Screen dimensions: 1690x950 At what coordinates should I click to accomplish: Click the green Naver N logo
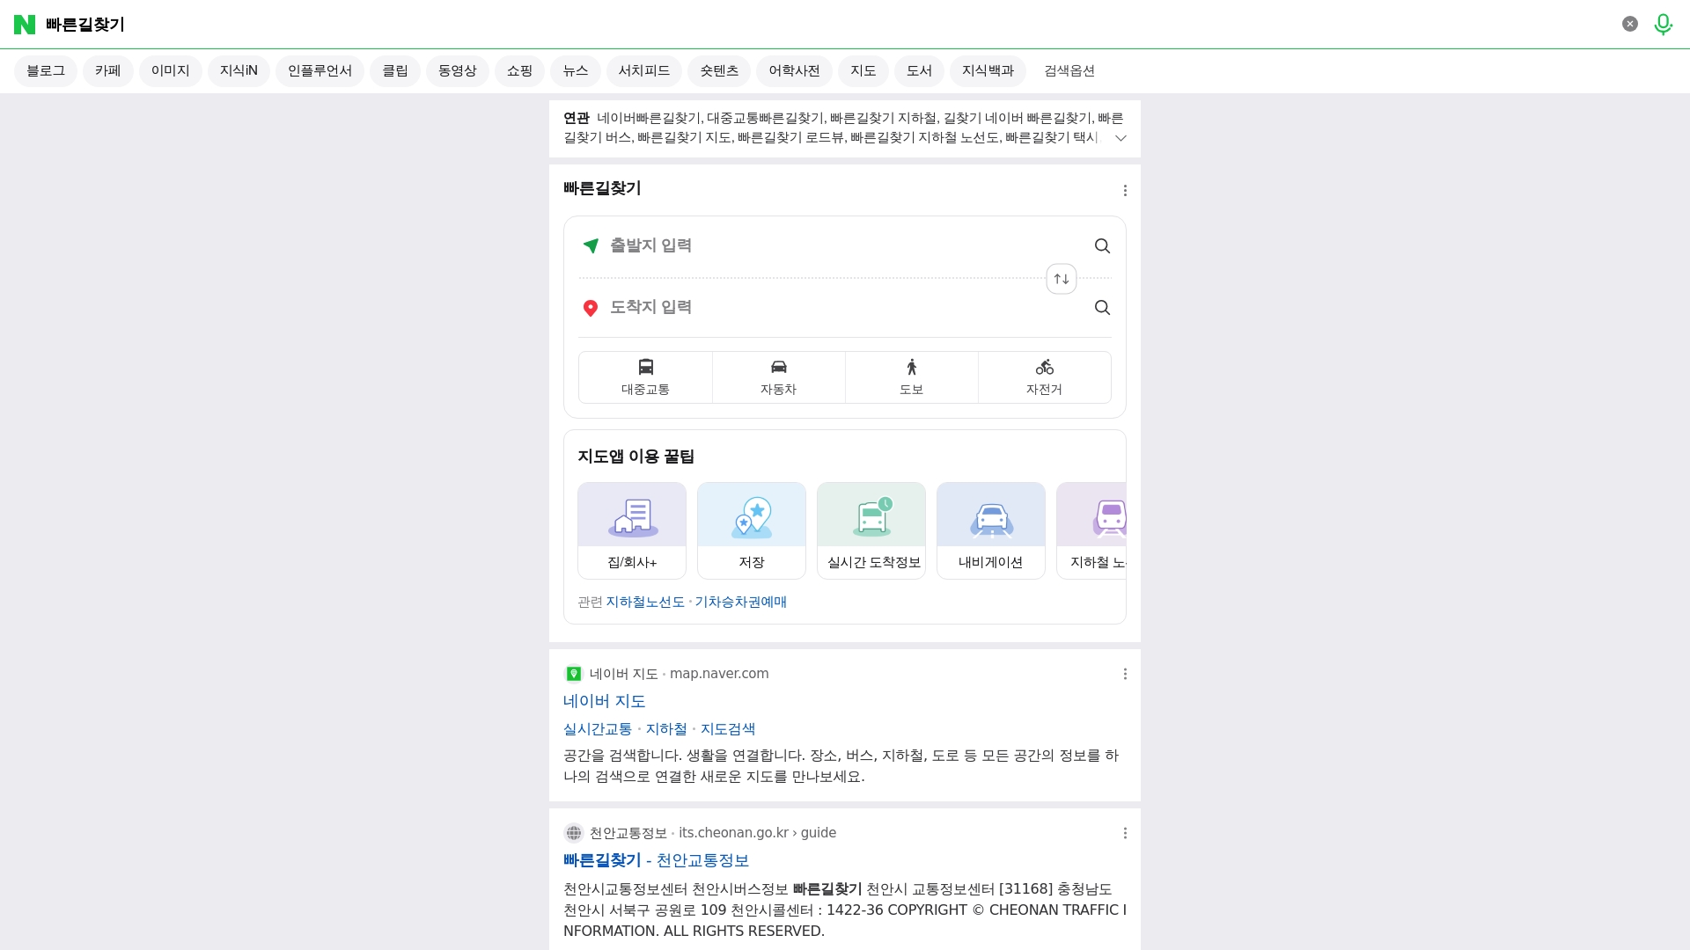25,25
